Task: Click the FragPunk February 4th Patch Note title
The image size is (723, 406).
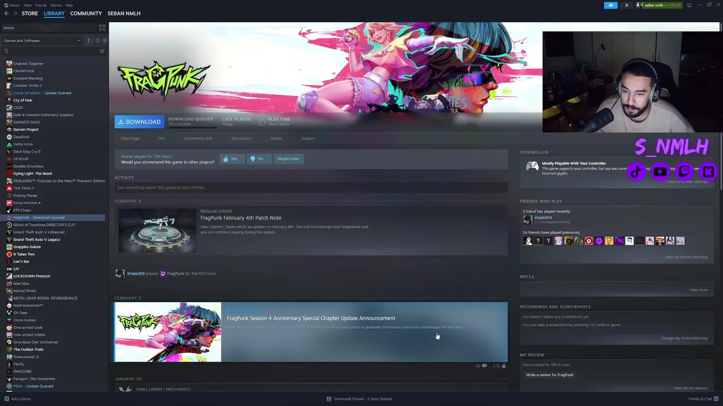Action: [241, 218]
